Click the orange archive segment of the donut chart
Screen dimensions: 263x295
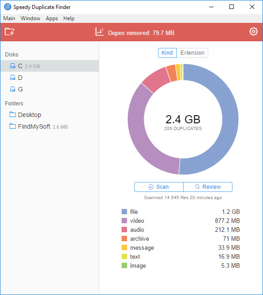click(x=172, y=74)
